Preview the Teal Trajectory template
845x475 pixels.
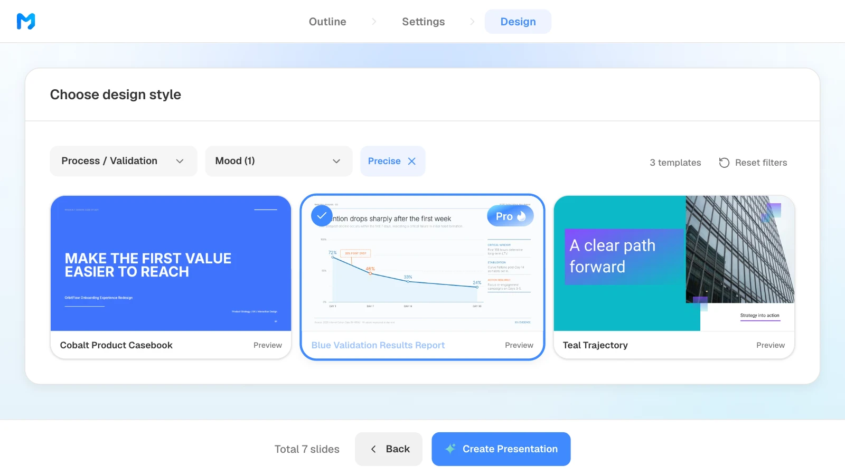point(771,345)
